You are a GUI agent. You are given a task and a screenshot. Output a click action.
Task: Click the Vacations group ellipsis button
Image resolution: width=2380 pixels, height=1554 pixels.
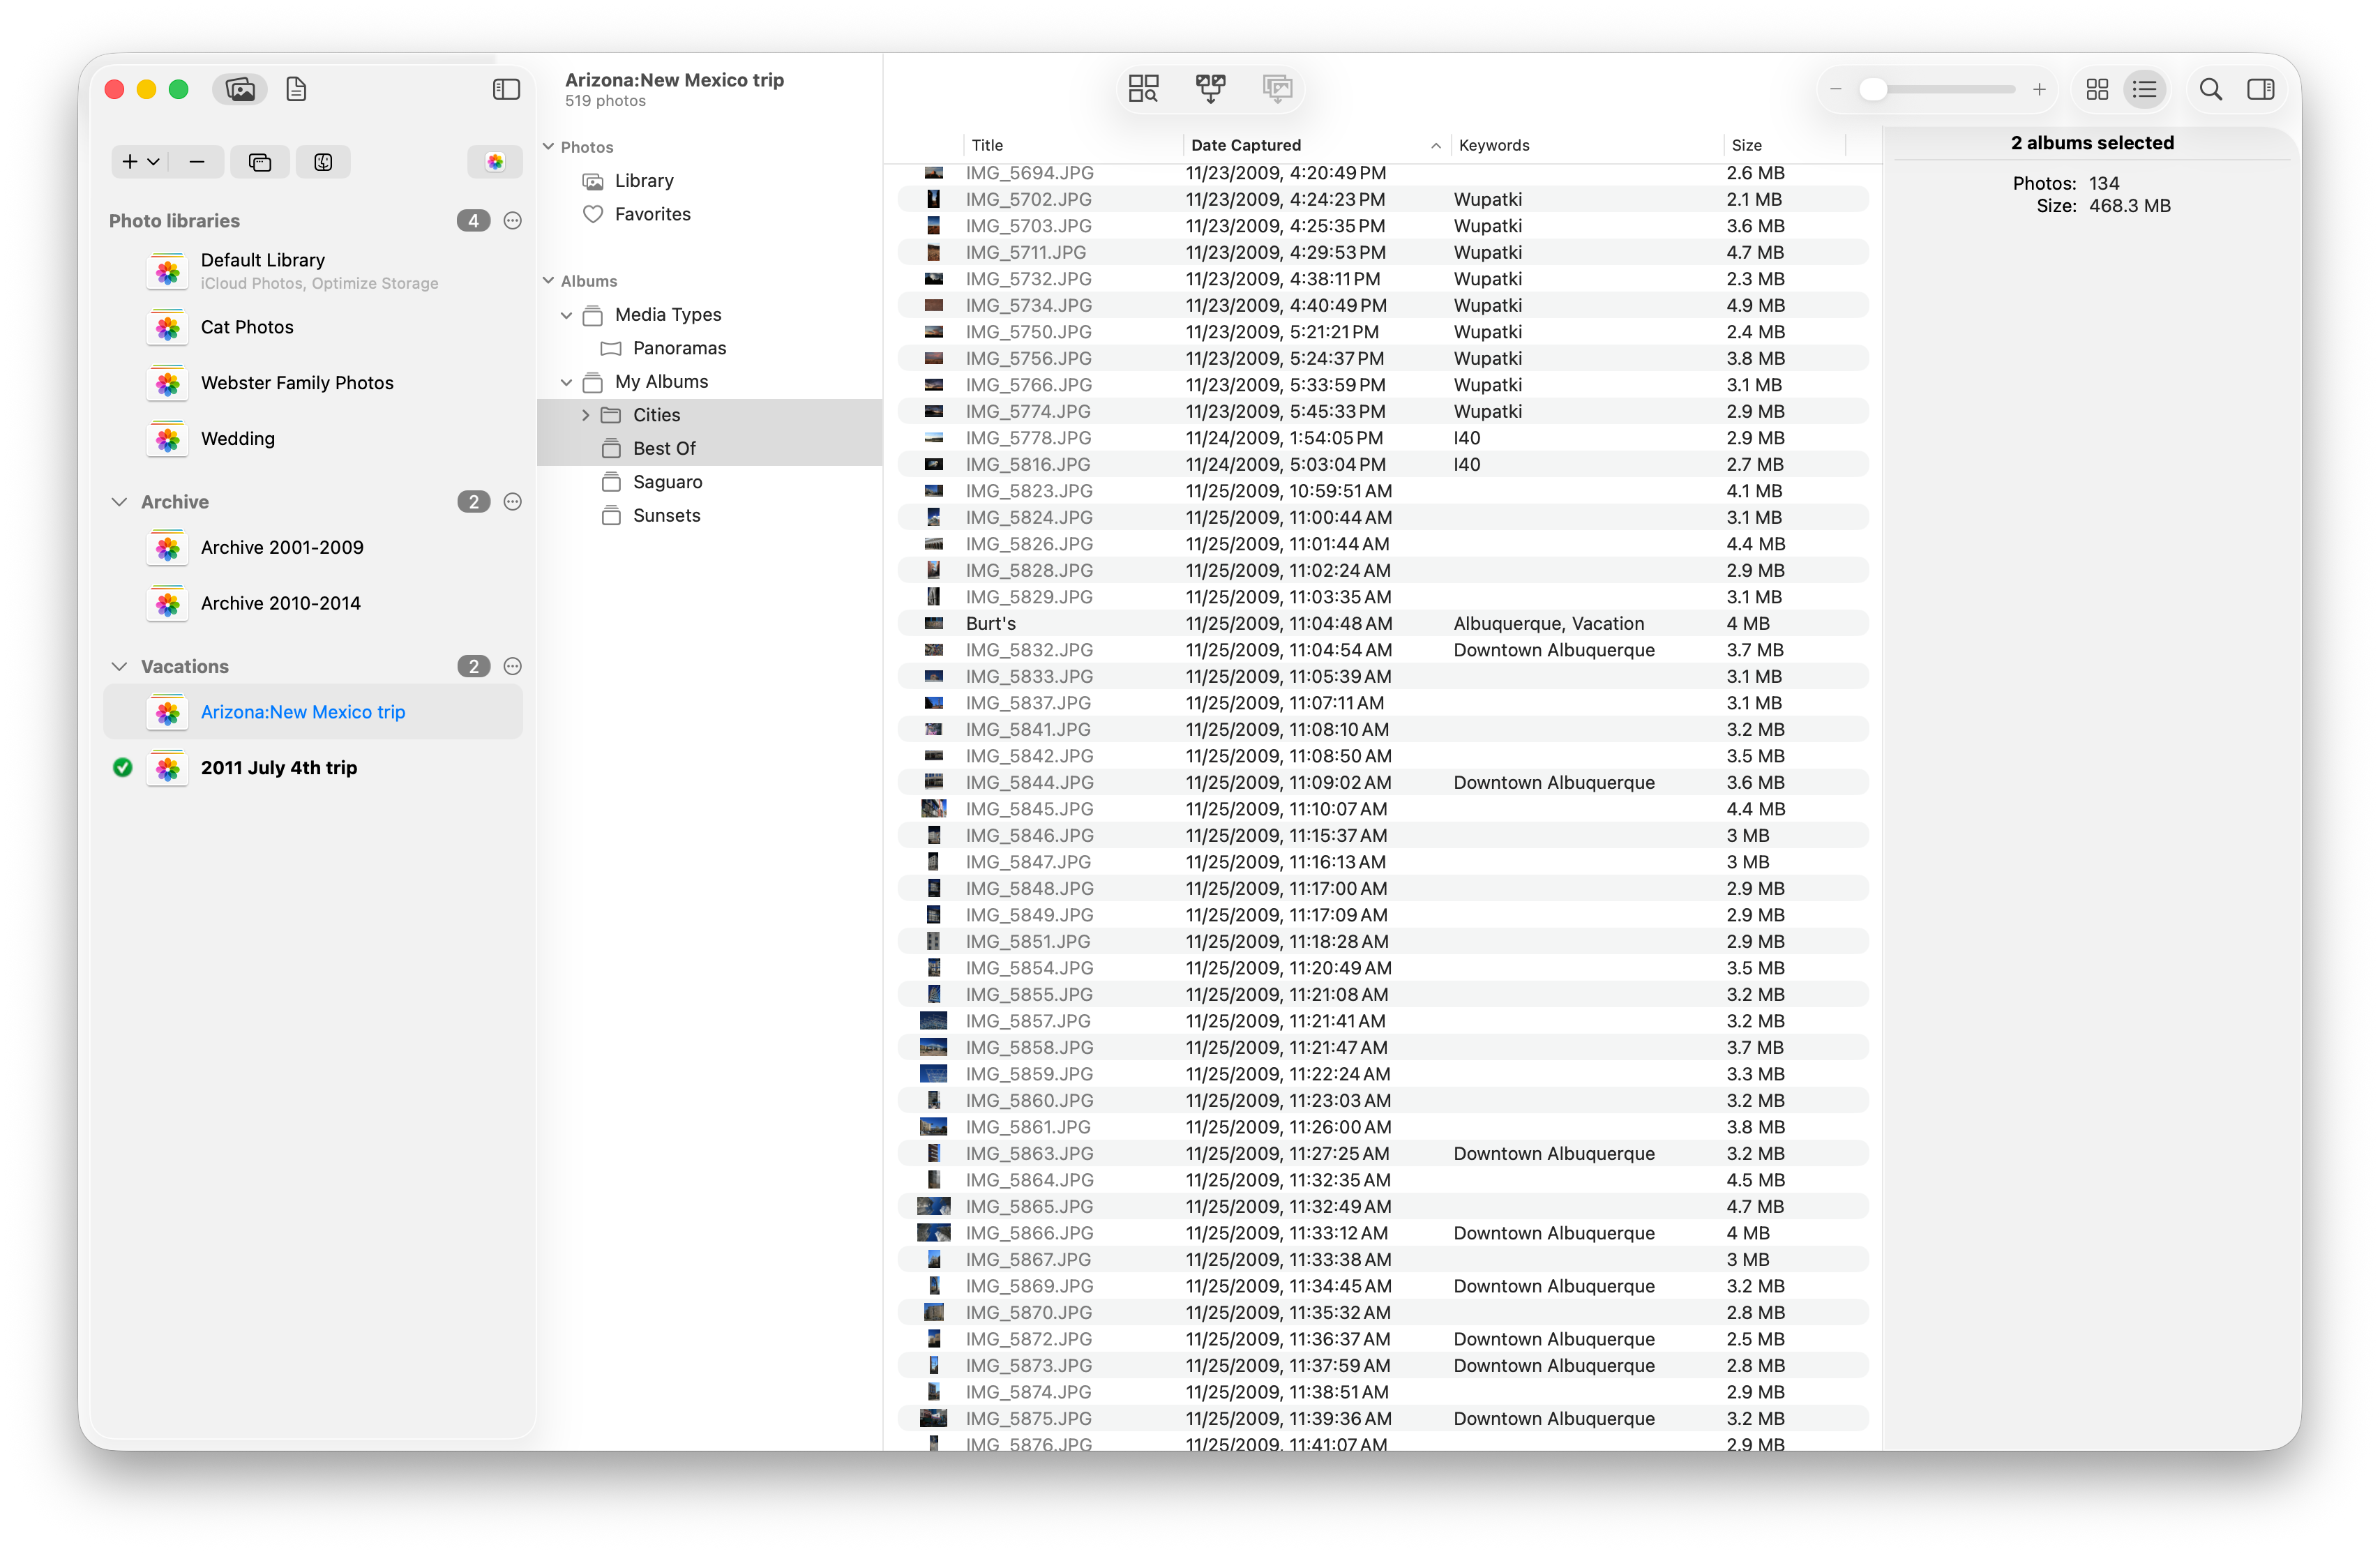pos(513,667)
